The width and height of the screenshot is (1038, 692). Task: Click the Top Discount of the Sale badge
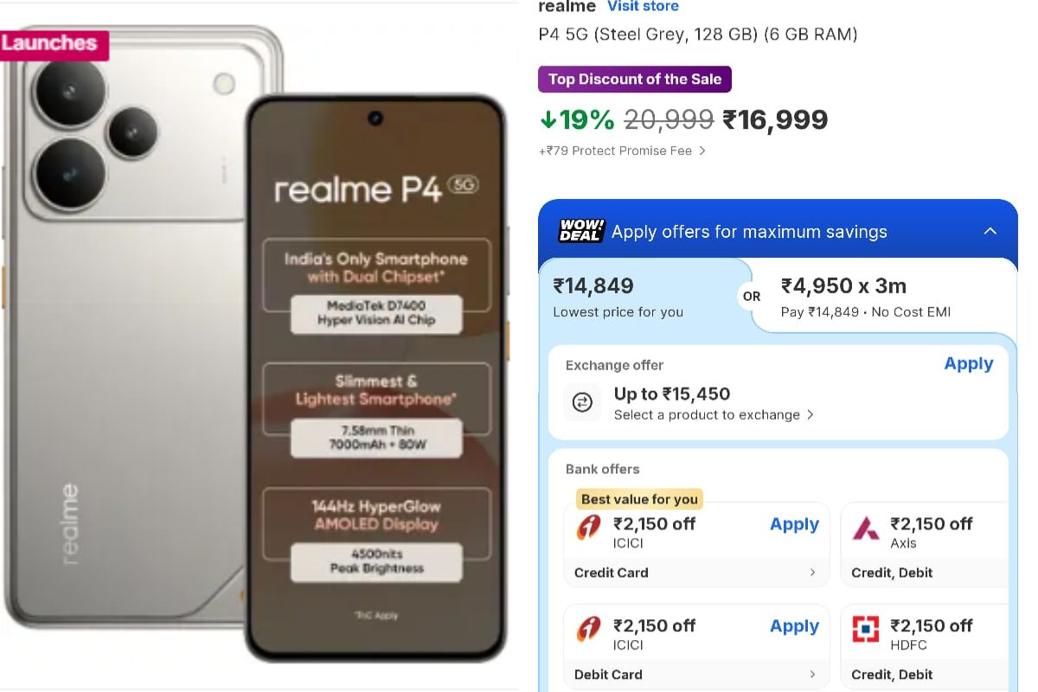point(634,79)
